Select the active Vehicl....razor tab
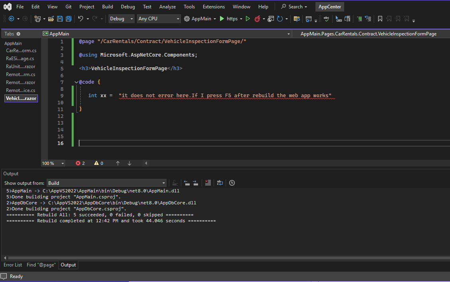Viewport: 450px width, 282px height. tap(21, 98)
